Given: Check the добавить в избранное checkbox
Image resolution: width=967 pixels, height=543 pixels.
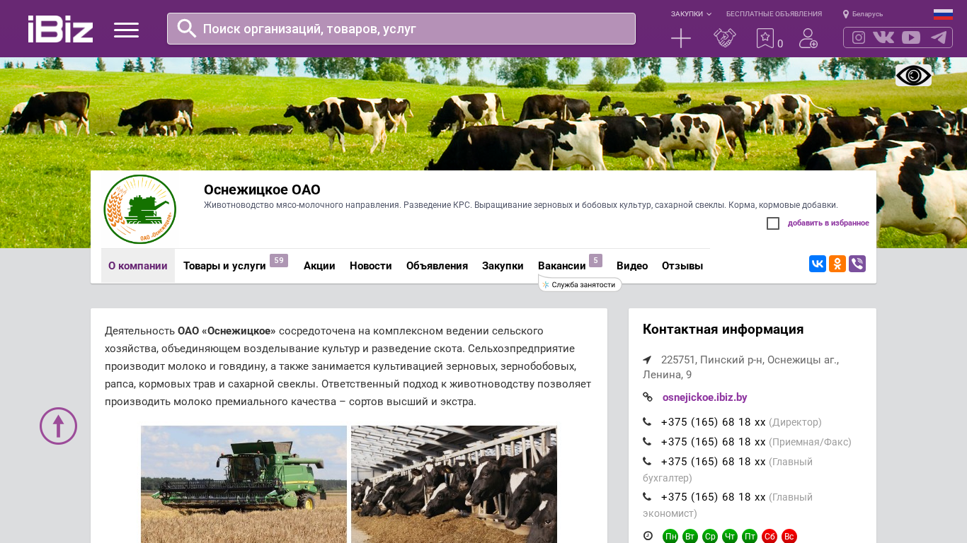Looking at the screenshot, I should pos(773,223).
